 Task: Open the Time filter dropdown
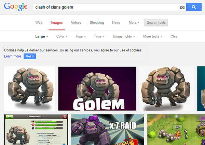[x=99, y=36]
